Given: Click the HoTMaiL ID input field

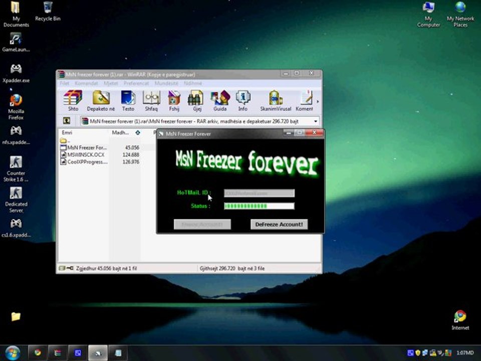Looking at the screenshot, I should coord(259,193).
